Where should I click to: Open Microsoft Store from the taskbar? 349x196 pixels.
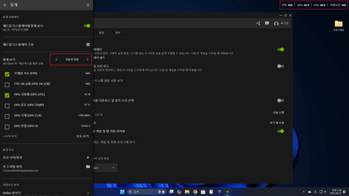tap(203, 192)
